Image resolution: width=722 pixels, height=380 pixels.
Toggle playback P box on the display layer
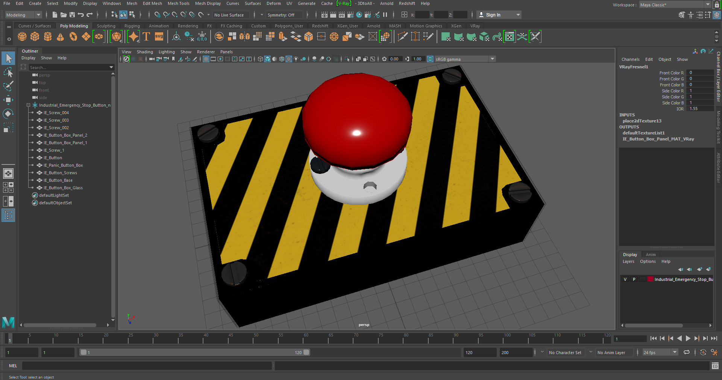click(634, 279)
